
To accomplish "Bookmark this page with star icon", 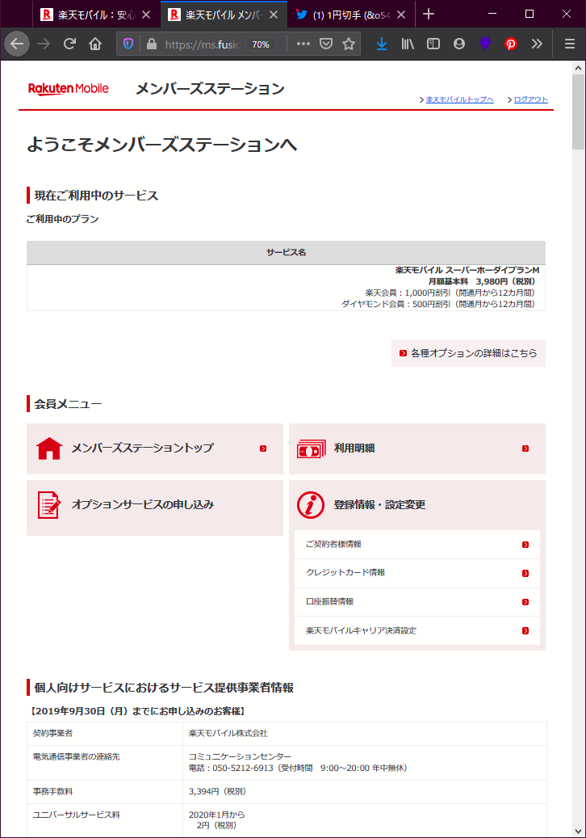I will point(349,44).
